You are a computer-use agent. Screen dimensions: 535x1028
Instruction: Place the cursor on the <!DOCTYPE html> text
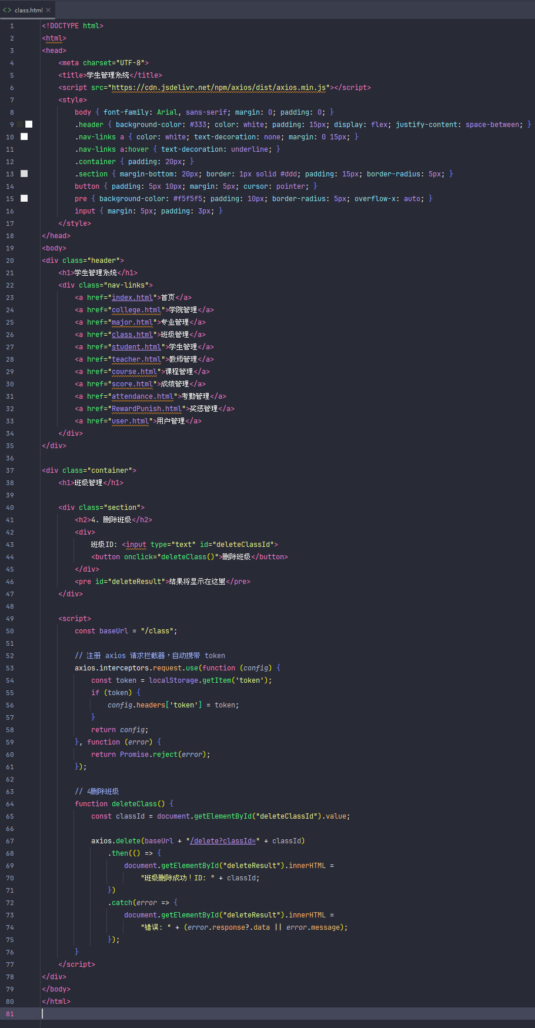pyautogui.click(x=72, y=26)
